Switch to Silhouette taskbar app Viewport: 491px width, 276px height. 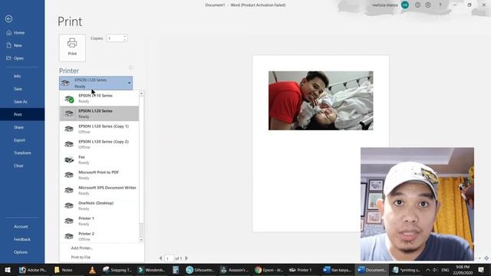(x=200, y=270)
